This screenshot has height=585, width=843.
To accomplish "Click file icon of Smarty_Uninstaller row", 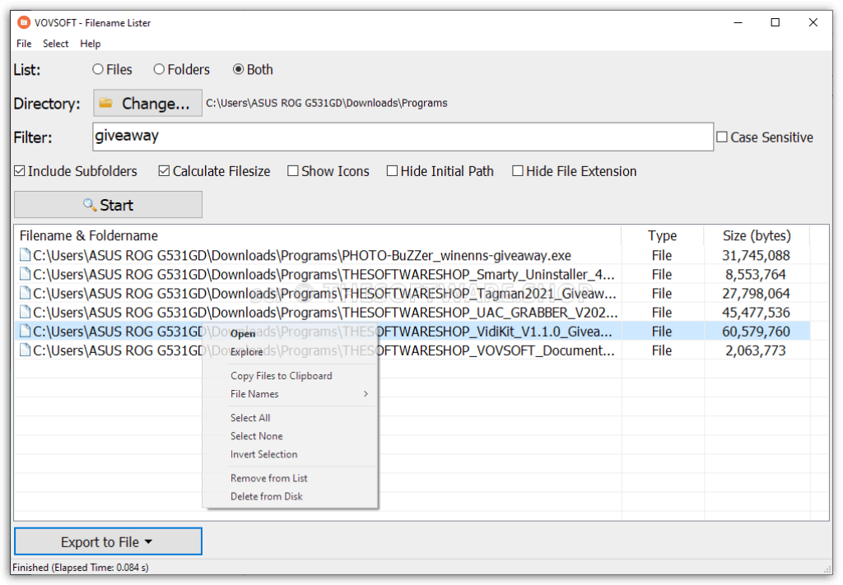I will pyautogui.click(x=25, y=274).
